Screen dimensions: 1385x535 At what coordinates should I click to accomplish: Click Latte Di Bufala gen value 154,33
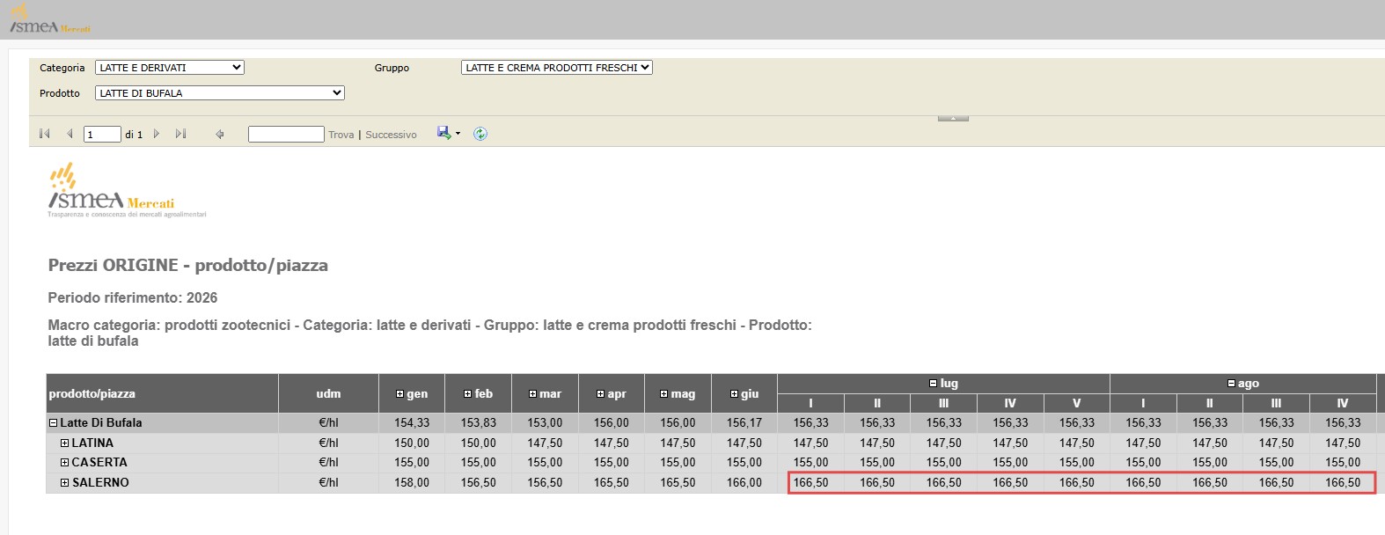(x=412, y=423)
